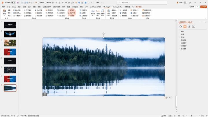208x117 pixels.
Task: Open the 文件 File tab
Action: (3, 7)
